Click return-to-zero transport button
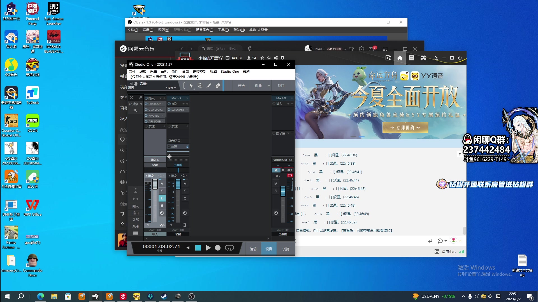538x302 pixels. point(188,248)
